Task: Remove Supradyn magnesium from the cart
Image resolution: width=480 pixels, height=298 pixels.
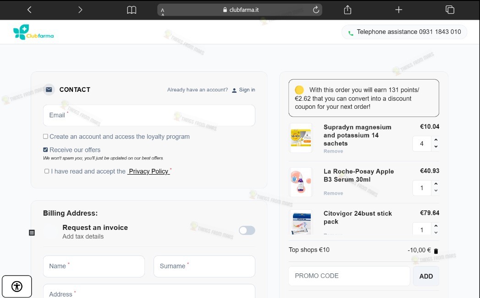Action: (333, 151)
